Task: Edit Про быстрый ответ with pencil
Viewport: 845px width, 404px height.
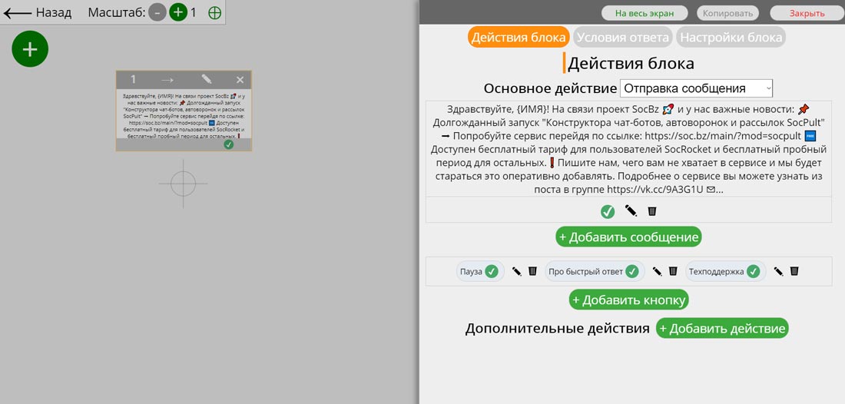Action: (658, 271)
